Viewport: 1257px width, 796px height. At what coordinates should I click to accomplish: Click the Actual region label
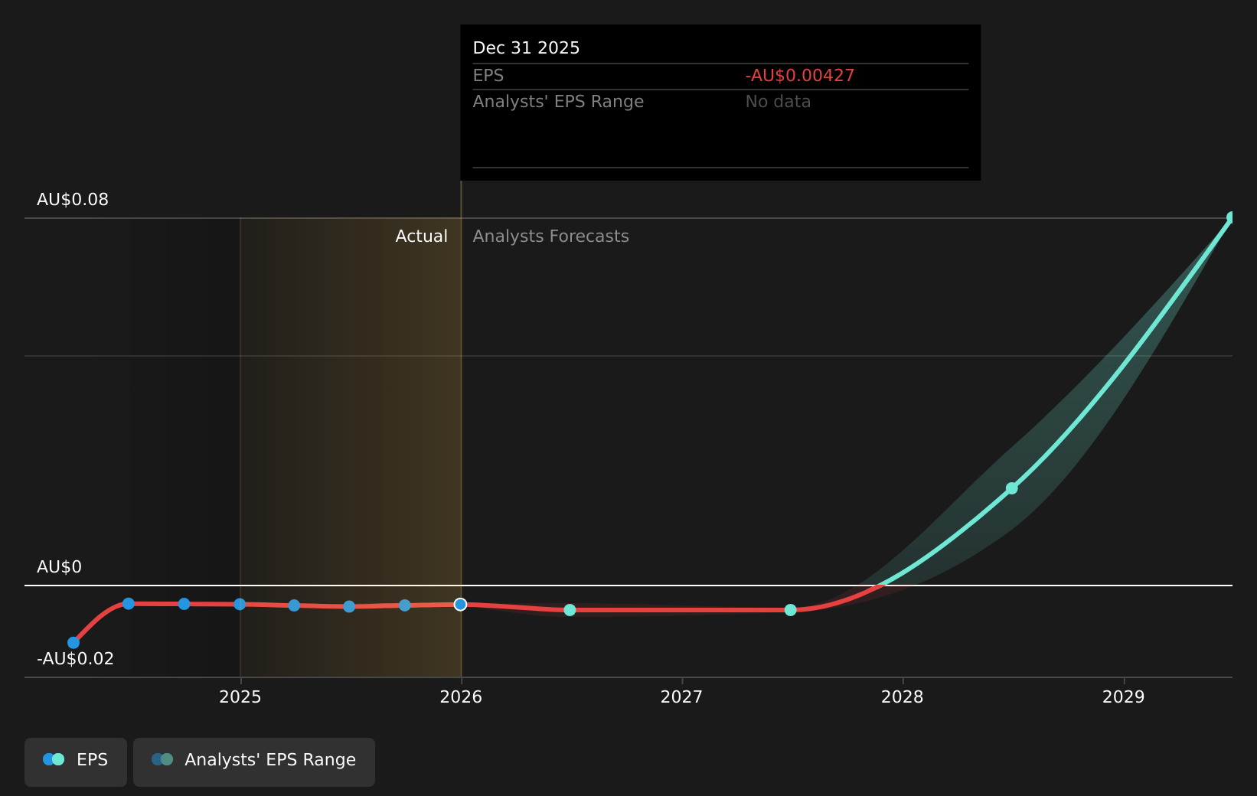[421, 237]
